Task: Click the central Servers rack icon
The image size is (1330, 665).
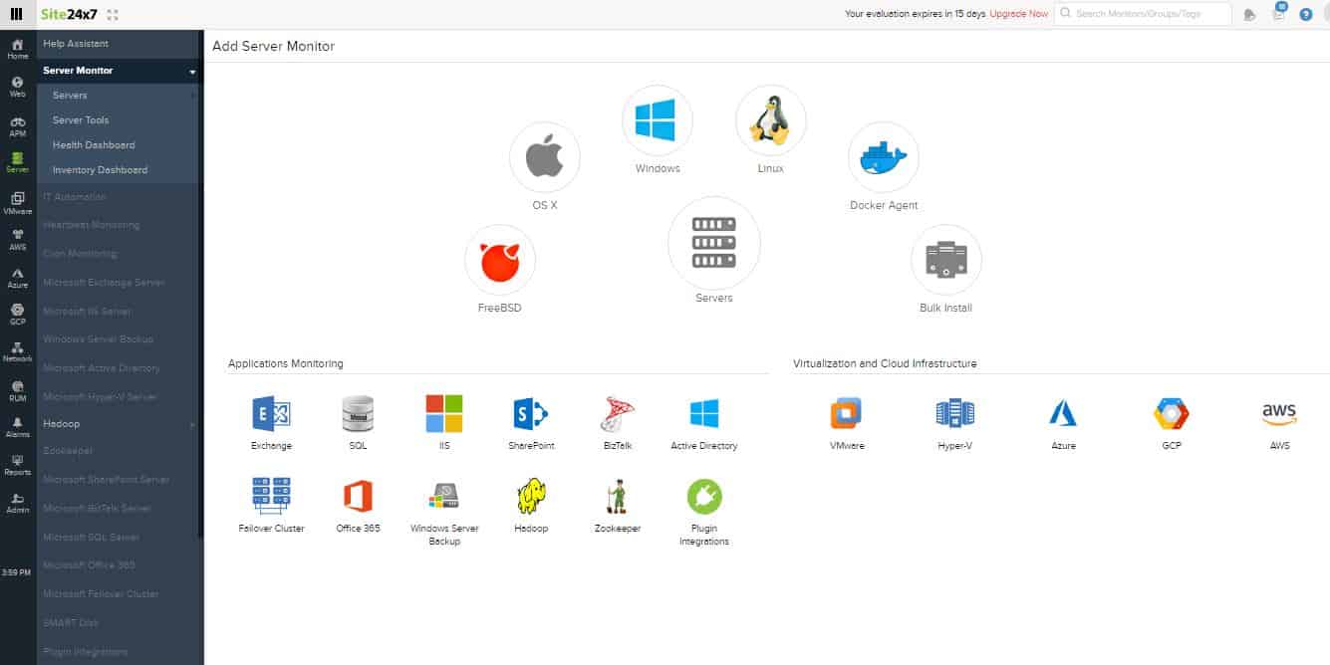Action: point(714,243)
